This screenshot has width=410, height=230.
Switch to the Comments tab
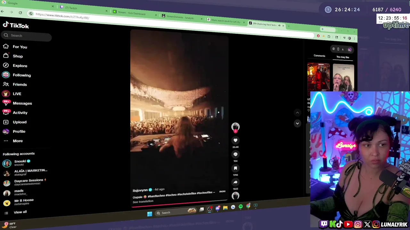click(319, 56)
